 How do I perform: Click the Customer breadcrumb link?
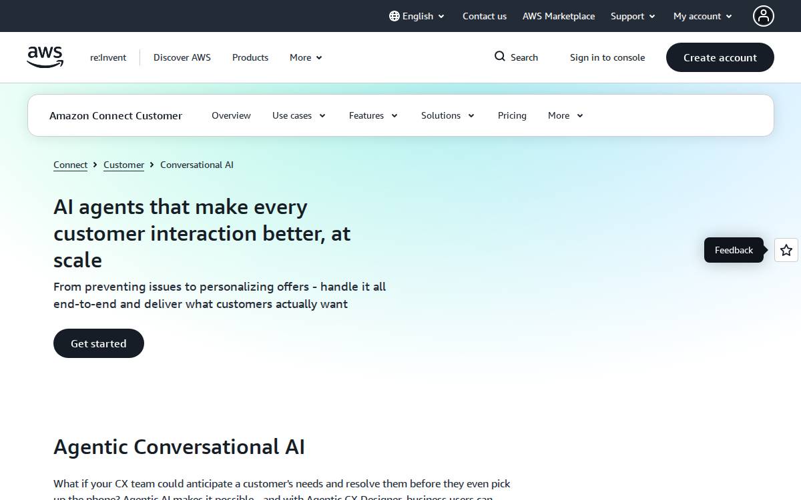(x=123, y=165)
